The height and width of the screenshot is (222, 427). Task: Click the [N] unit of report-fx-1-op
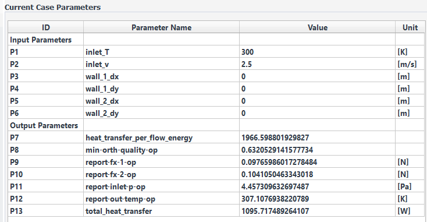click(410, 162)
